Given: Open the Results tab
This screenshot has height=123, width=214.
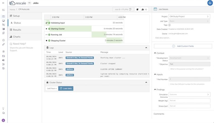Looking at the screenshot, I should (x=25, y=30).
